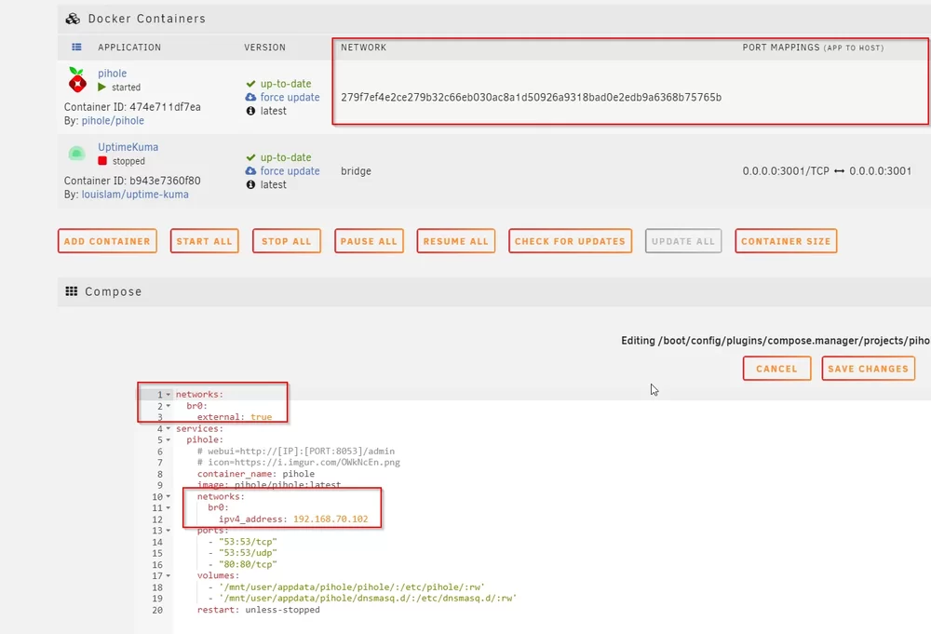
Task: Click the "80:80/tcp" port entry
Action: coord(248,564)
